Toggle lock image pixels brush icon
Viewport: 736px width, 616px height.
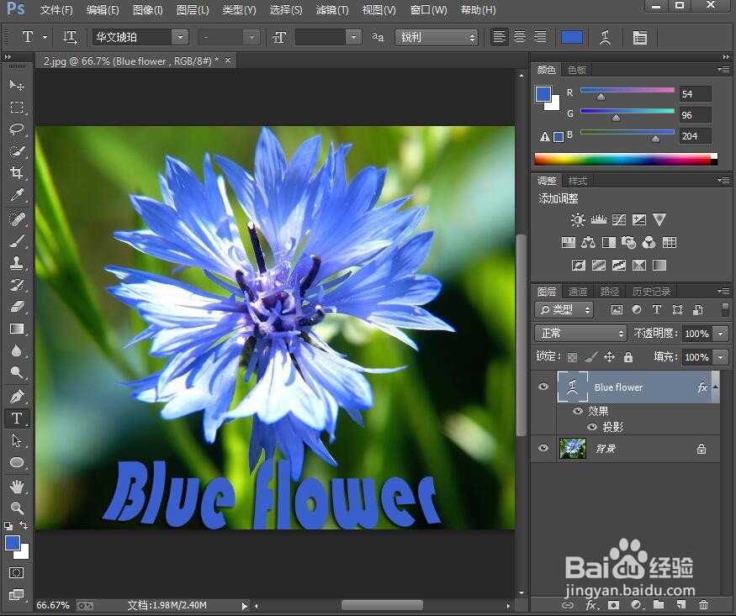[x=591, y=357]
